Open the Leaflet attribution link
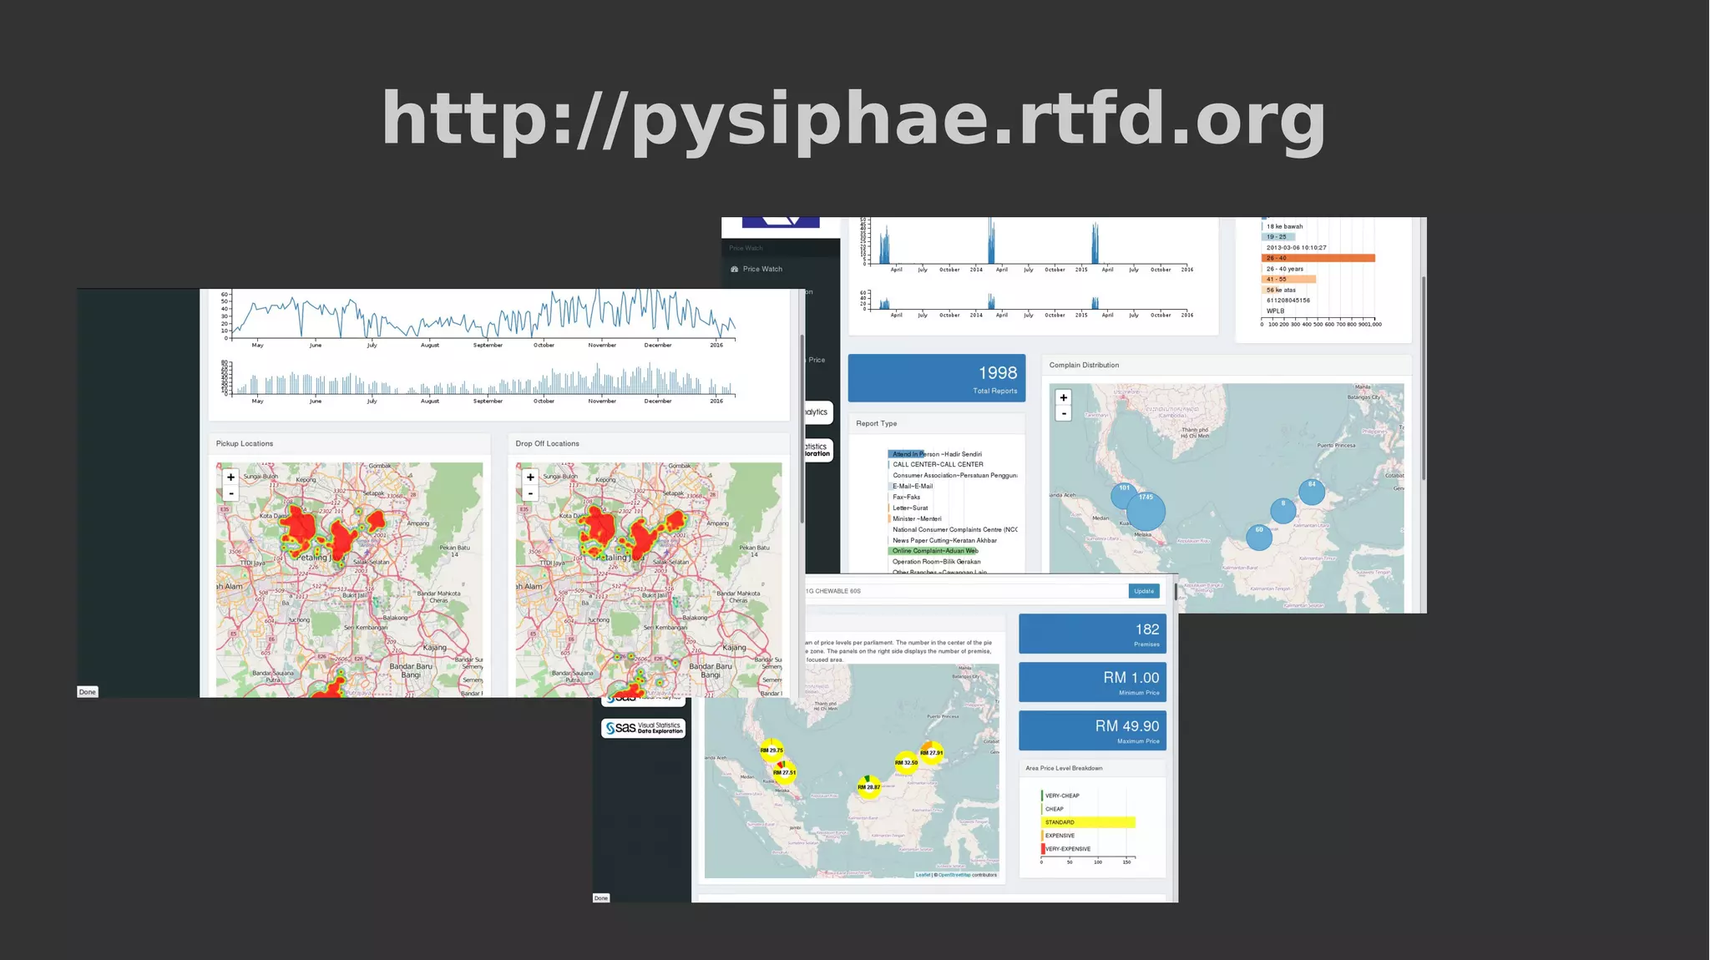 923,875
